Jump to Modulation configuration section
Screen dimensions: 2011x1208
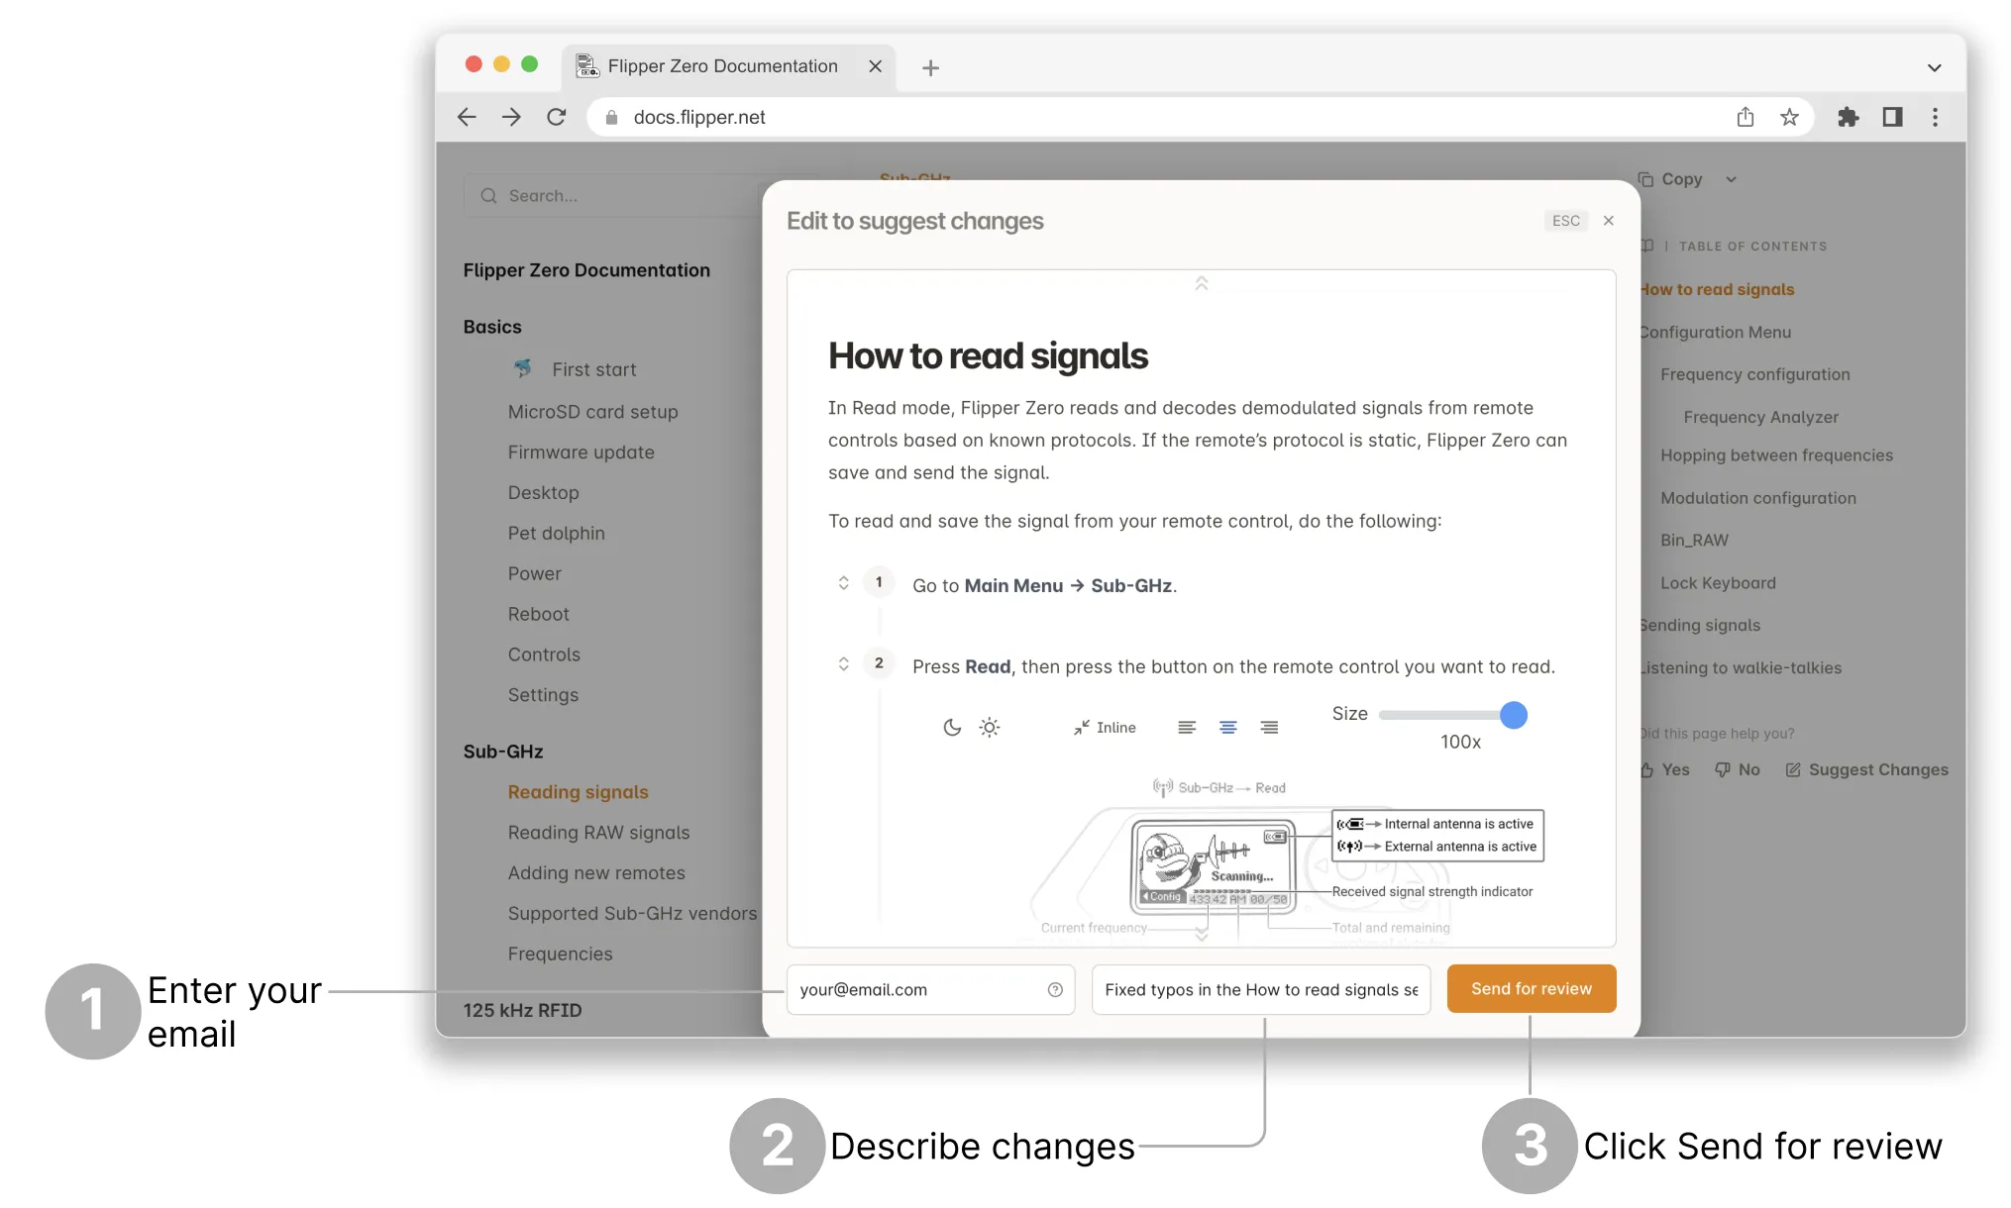(1758, 499)
